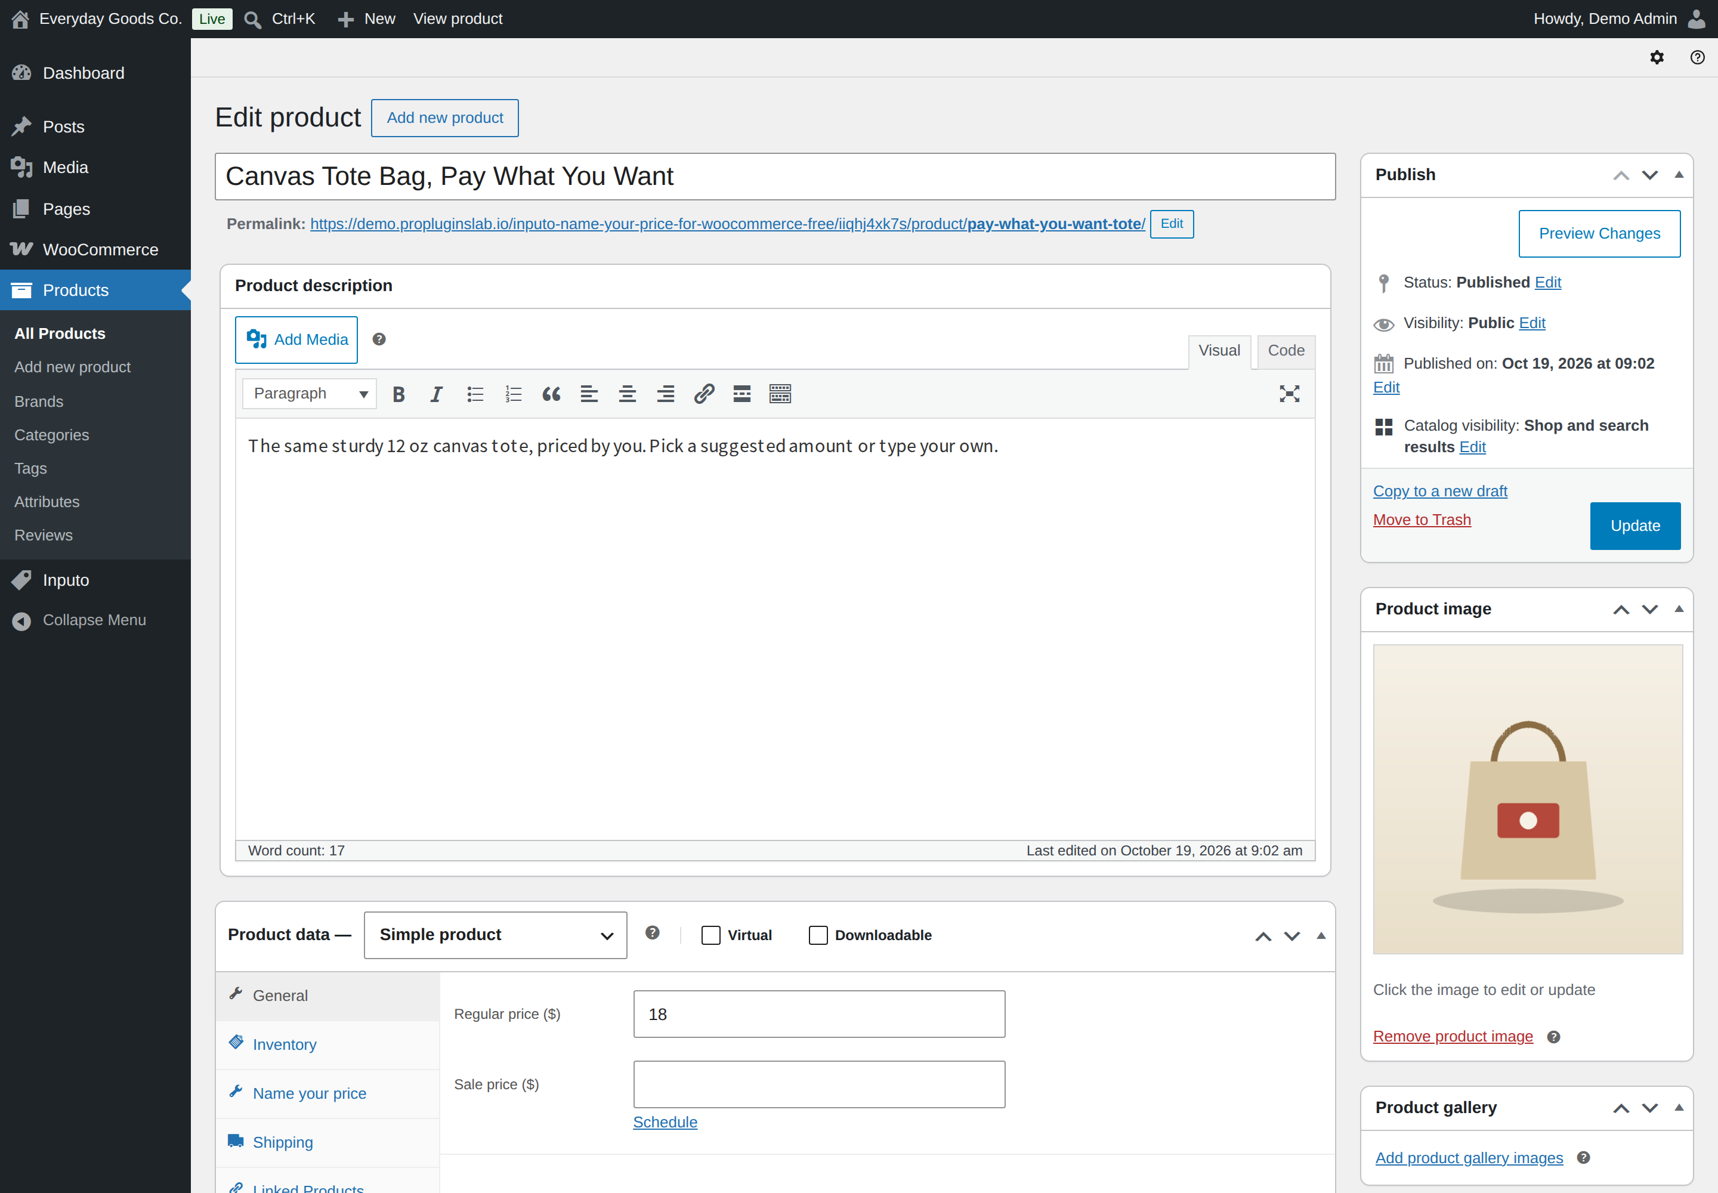Enter distraction-free fullscreen editor mode
The width and height of the screenshot is (1718, 1193).
pyautogui.click(x=1290, y=394)
